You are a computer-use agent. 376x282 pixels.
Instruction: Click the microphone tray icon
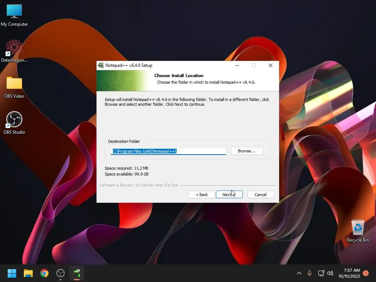(310, 273)
